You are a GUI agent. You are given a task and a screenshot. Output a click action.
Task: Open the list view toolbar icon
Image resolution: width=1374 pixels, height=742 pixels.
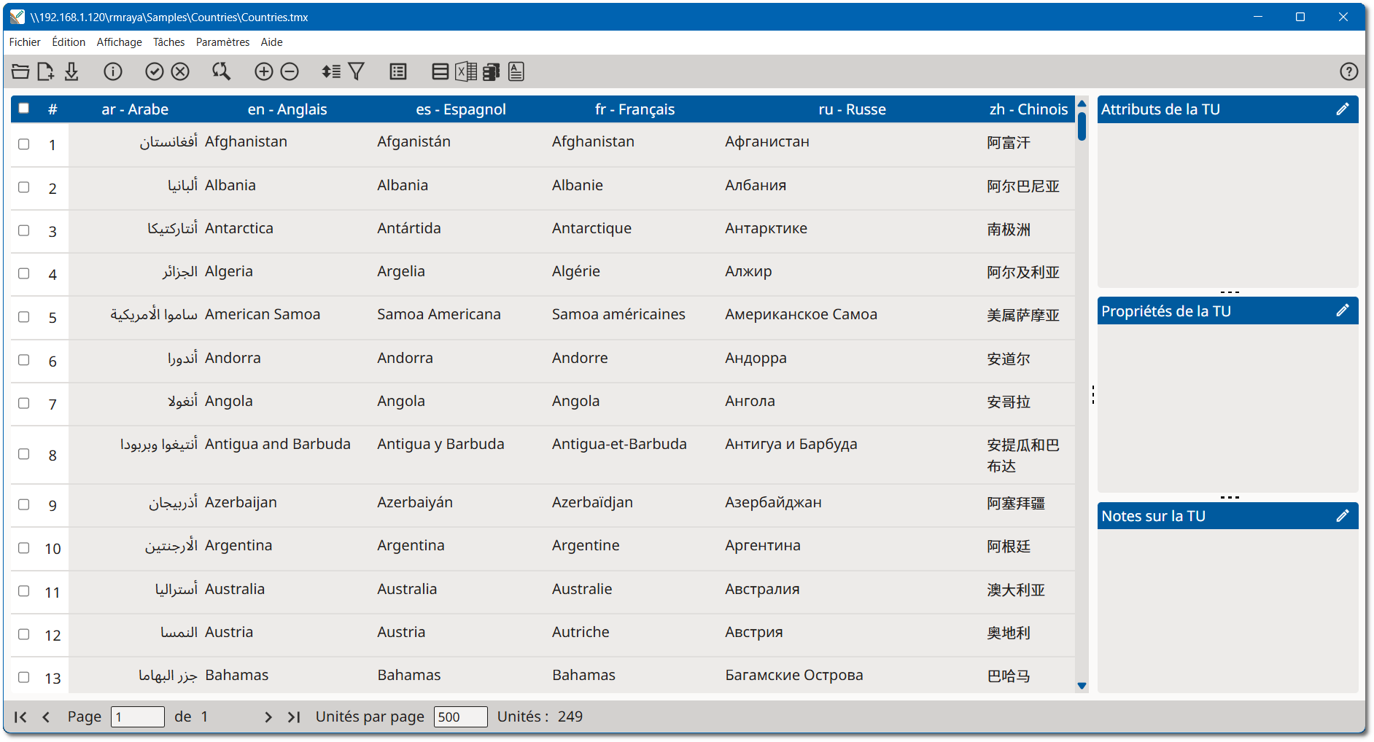coord(398,71)
